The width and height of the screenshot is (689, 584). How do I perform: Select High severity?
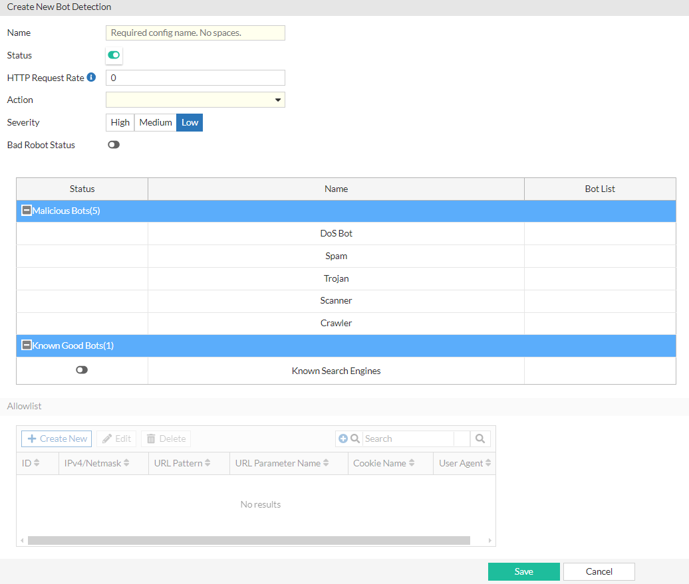pyautogui.click(x=120, y=122)
